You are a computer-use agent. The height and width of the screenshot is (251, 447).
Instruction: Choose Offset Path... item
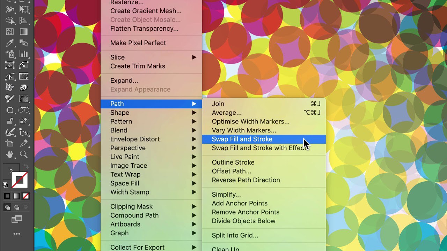264,171
